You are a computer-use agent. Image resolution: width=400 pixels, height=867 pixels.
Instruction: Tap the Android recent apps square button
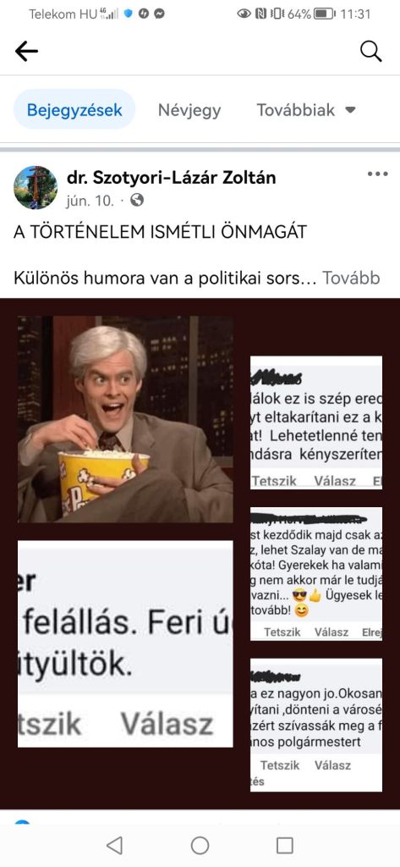pyautogui.click(x=284, y=845)
